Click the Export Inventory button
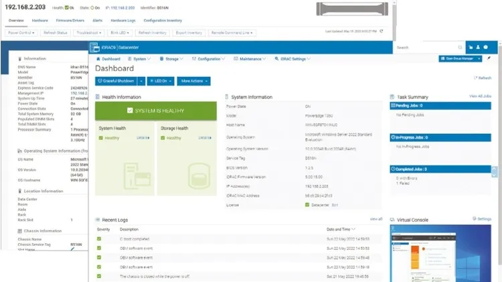 point(189,33)
